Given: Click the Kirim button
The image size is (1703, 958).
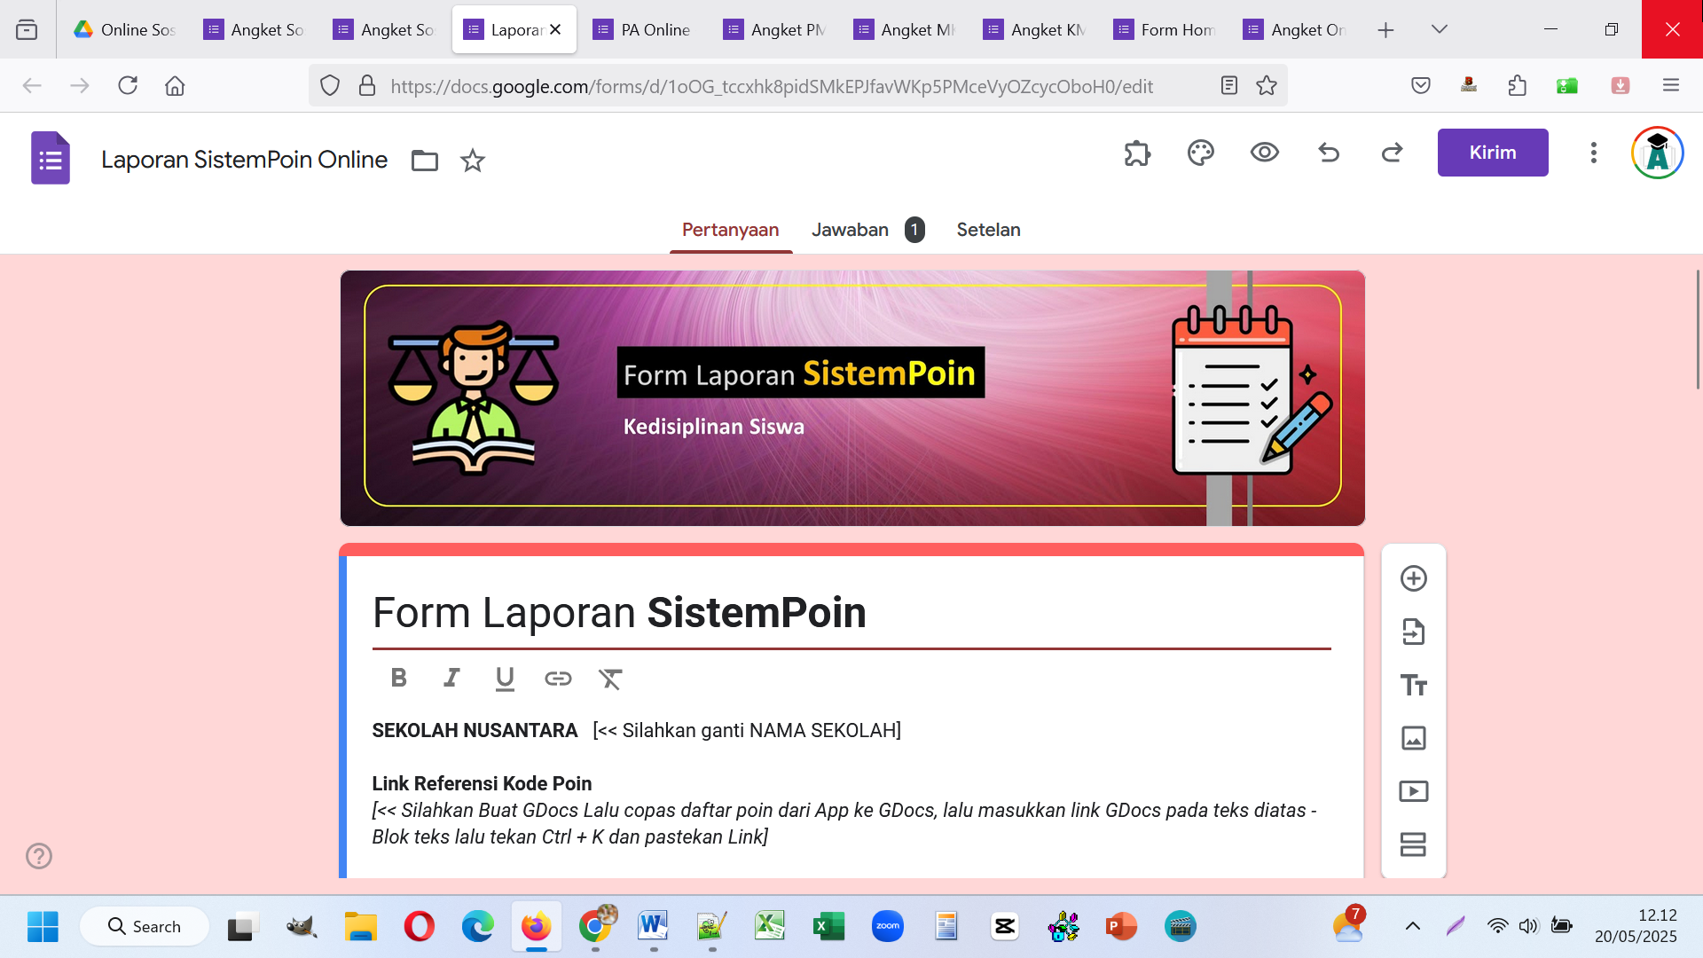Looking at the screenshot, I should [x=1492, y=153].
